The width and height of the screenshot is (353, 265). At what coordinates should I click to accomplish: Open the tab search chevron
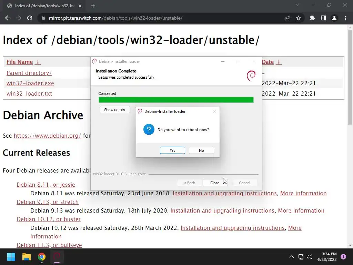pyautogui.click(x=297, y=5)
